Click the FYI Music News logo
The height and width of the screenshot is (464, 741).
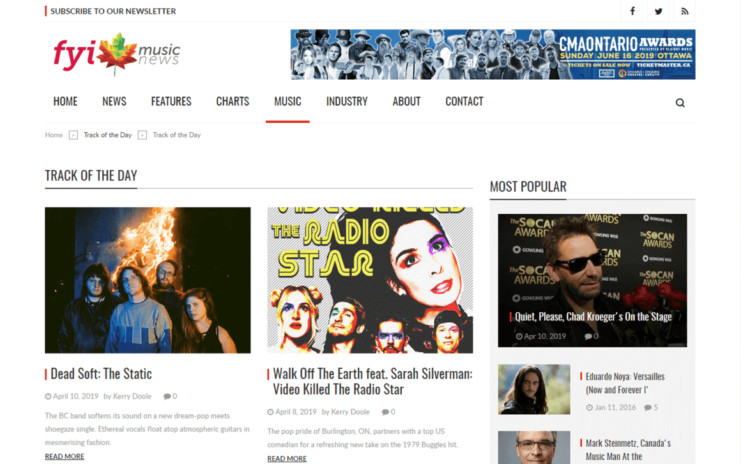[116, 54]
